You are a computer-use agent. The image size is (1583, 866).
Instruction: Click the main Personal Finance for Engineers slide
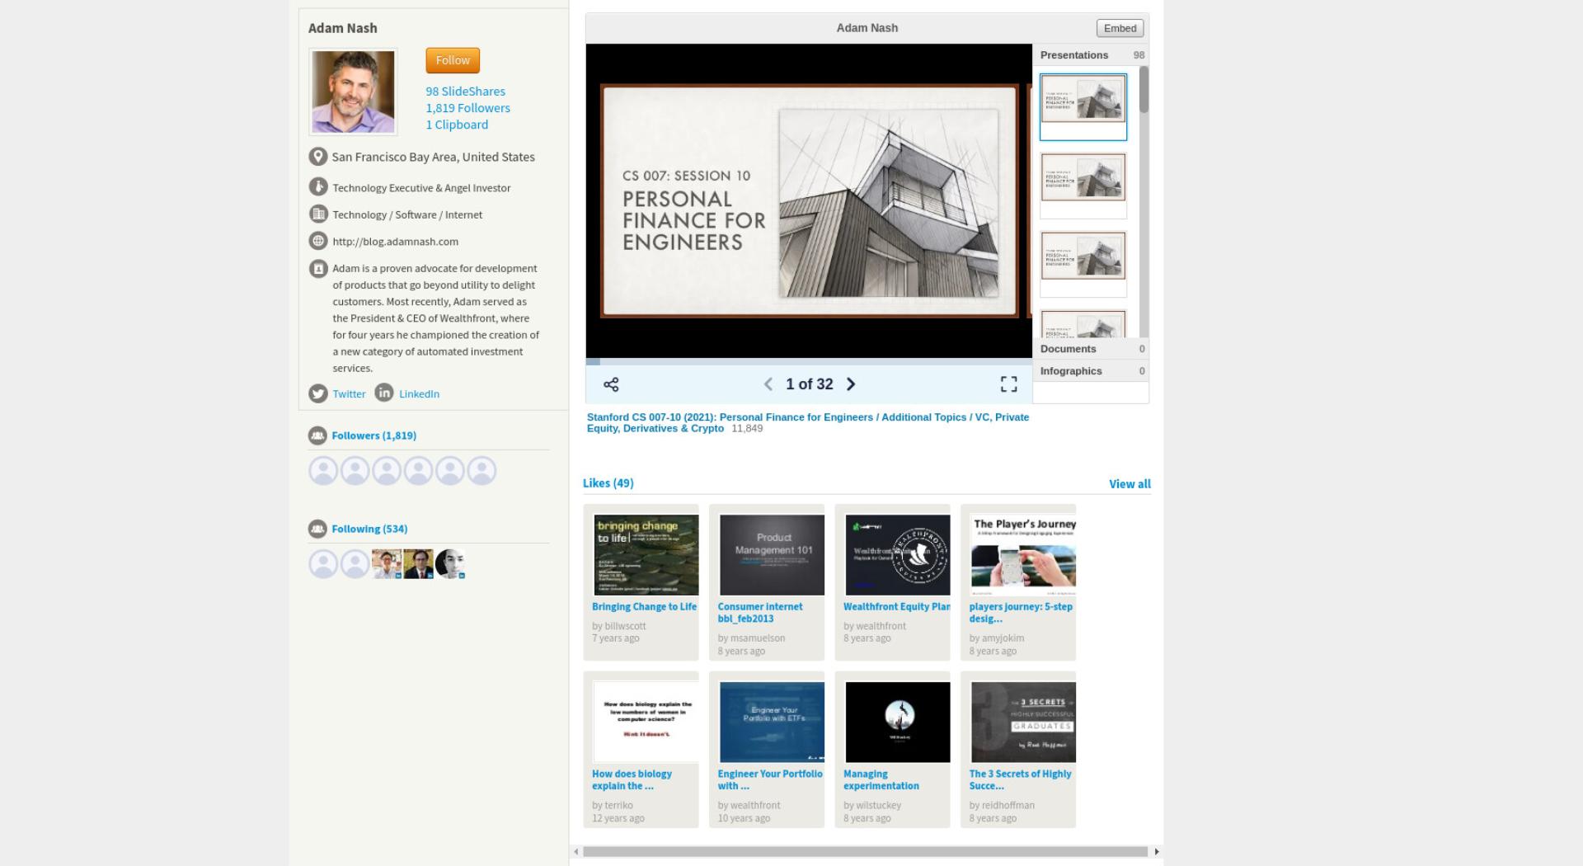pyautogui.click(x=809, y=200)
